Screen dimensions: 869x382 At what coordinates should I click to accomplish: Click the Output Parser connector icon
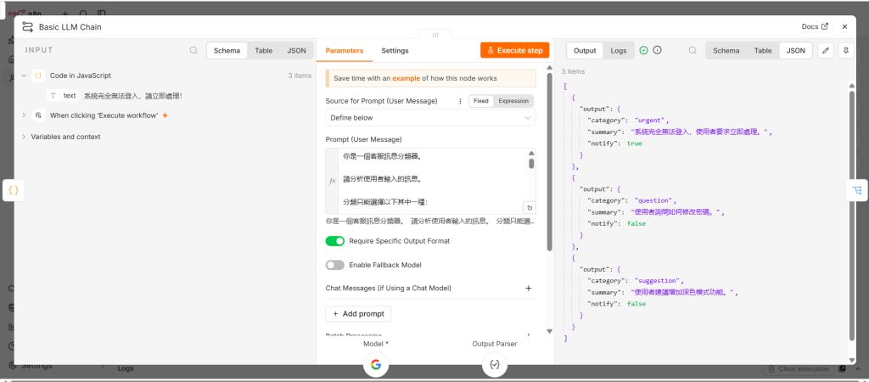[495, 364]
